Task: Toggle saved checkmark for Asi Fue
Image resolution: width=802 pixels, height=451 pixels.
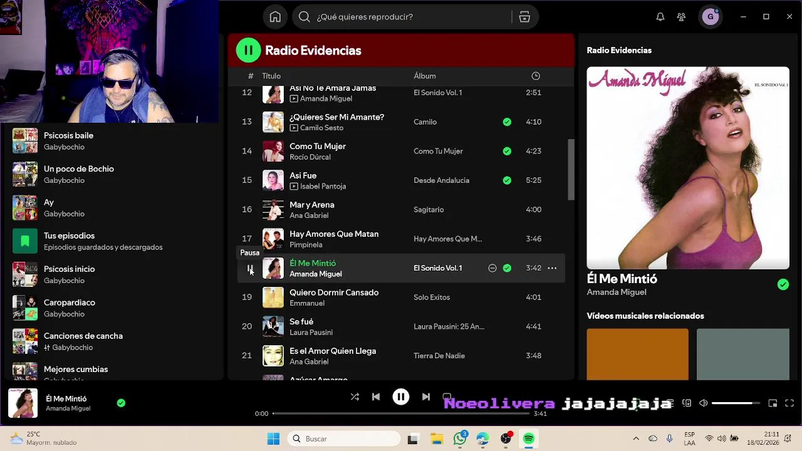Action: 507,180
